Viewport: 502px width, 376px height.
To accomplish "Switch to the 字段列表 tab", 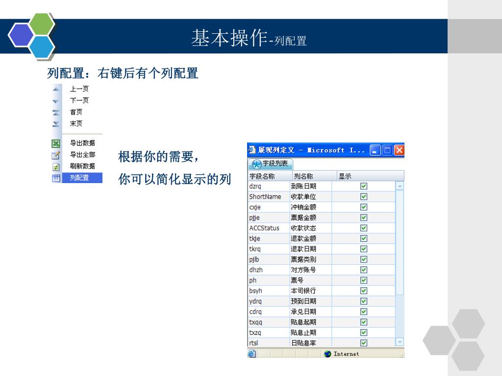I will point(270,164).
